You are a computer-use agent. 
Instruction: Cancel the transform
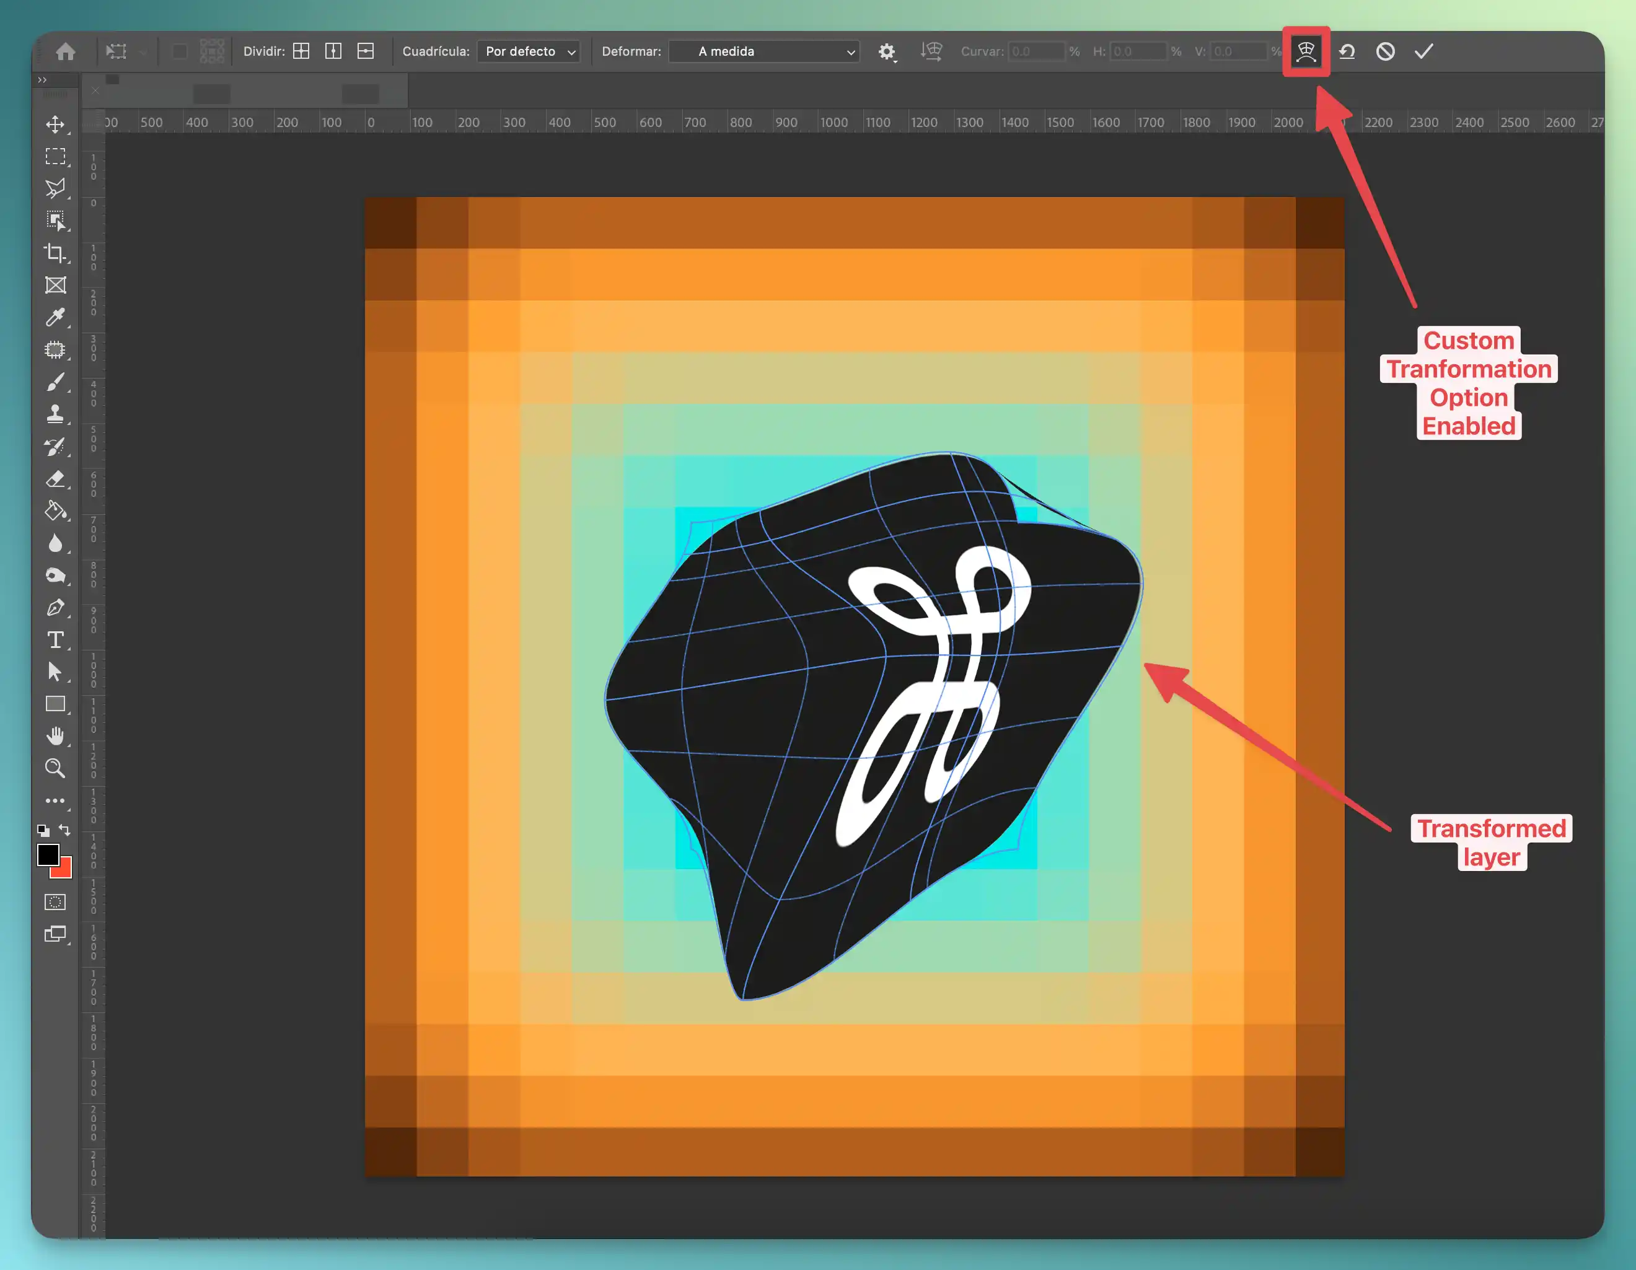[1385, 51]
